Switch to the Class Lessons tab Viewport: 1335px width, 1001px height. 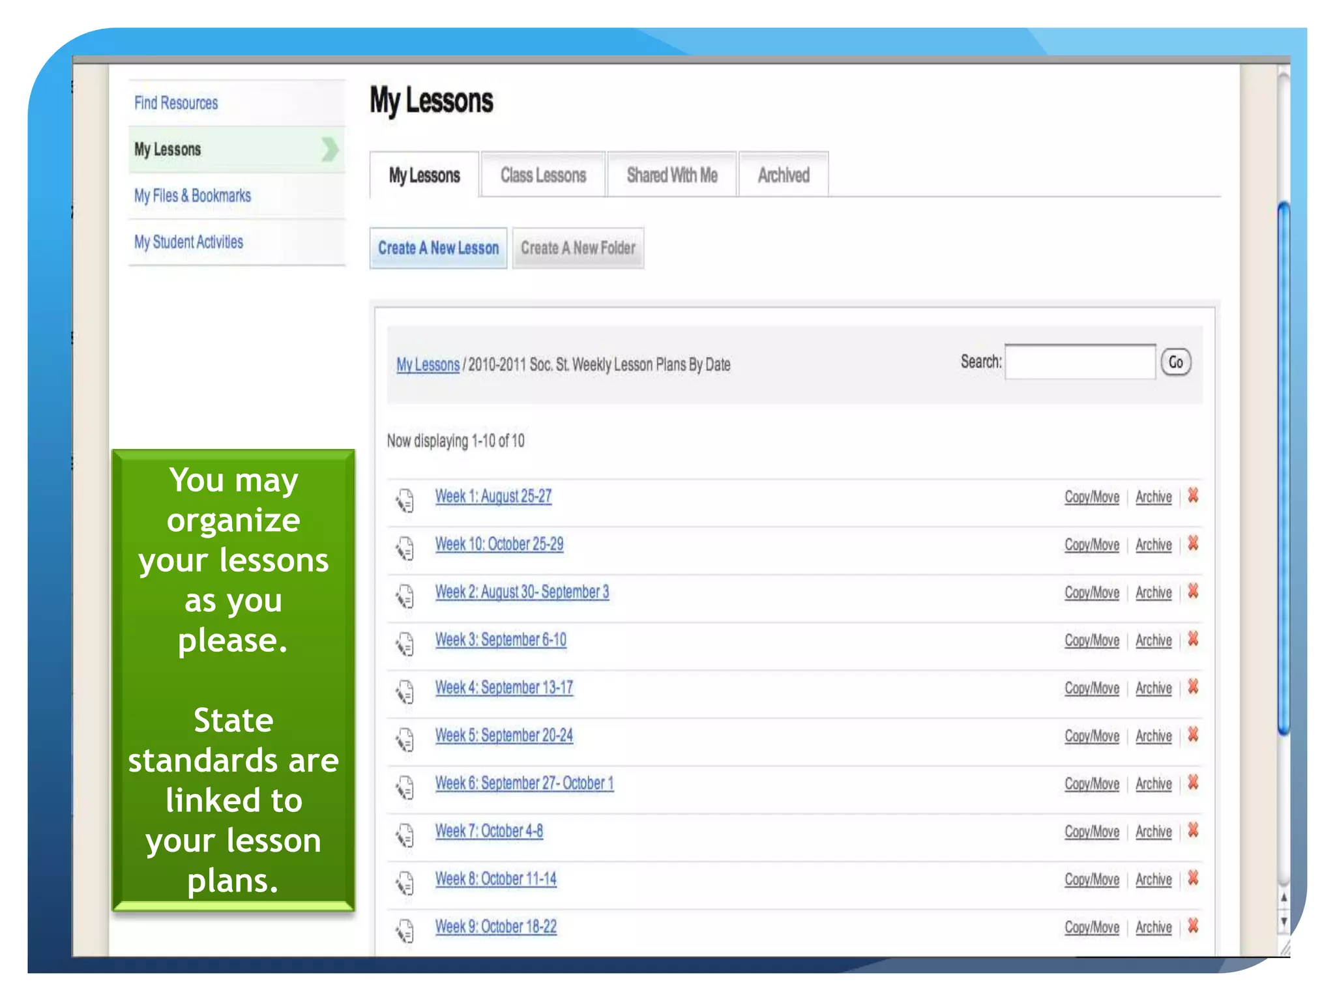[x=543, y=175]
